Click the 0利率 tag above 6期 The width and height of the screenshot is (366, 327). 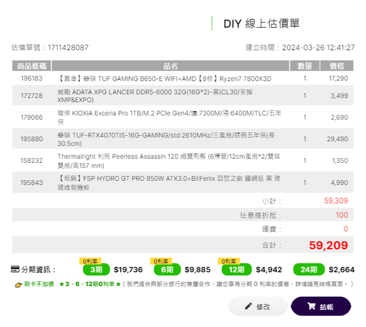click(x=161, y=261)
